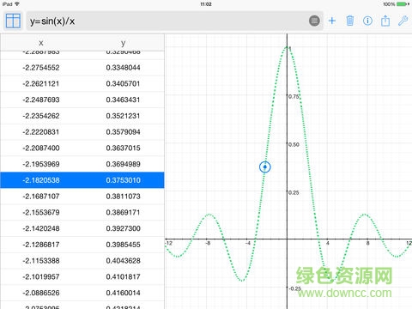Select row with x value -2.1153388
This screenshot has height=309, width=412.
82,261
